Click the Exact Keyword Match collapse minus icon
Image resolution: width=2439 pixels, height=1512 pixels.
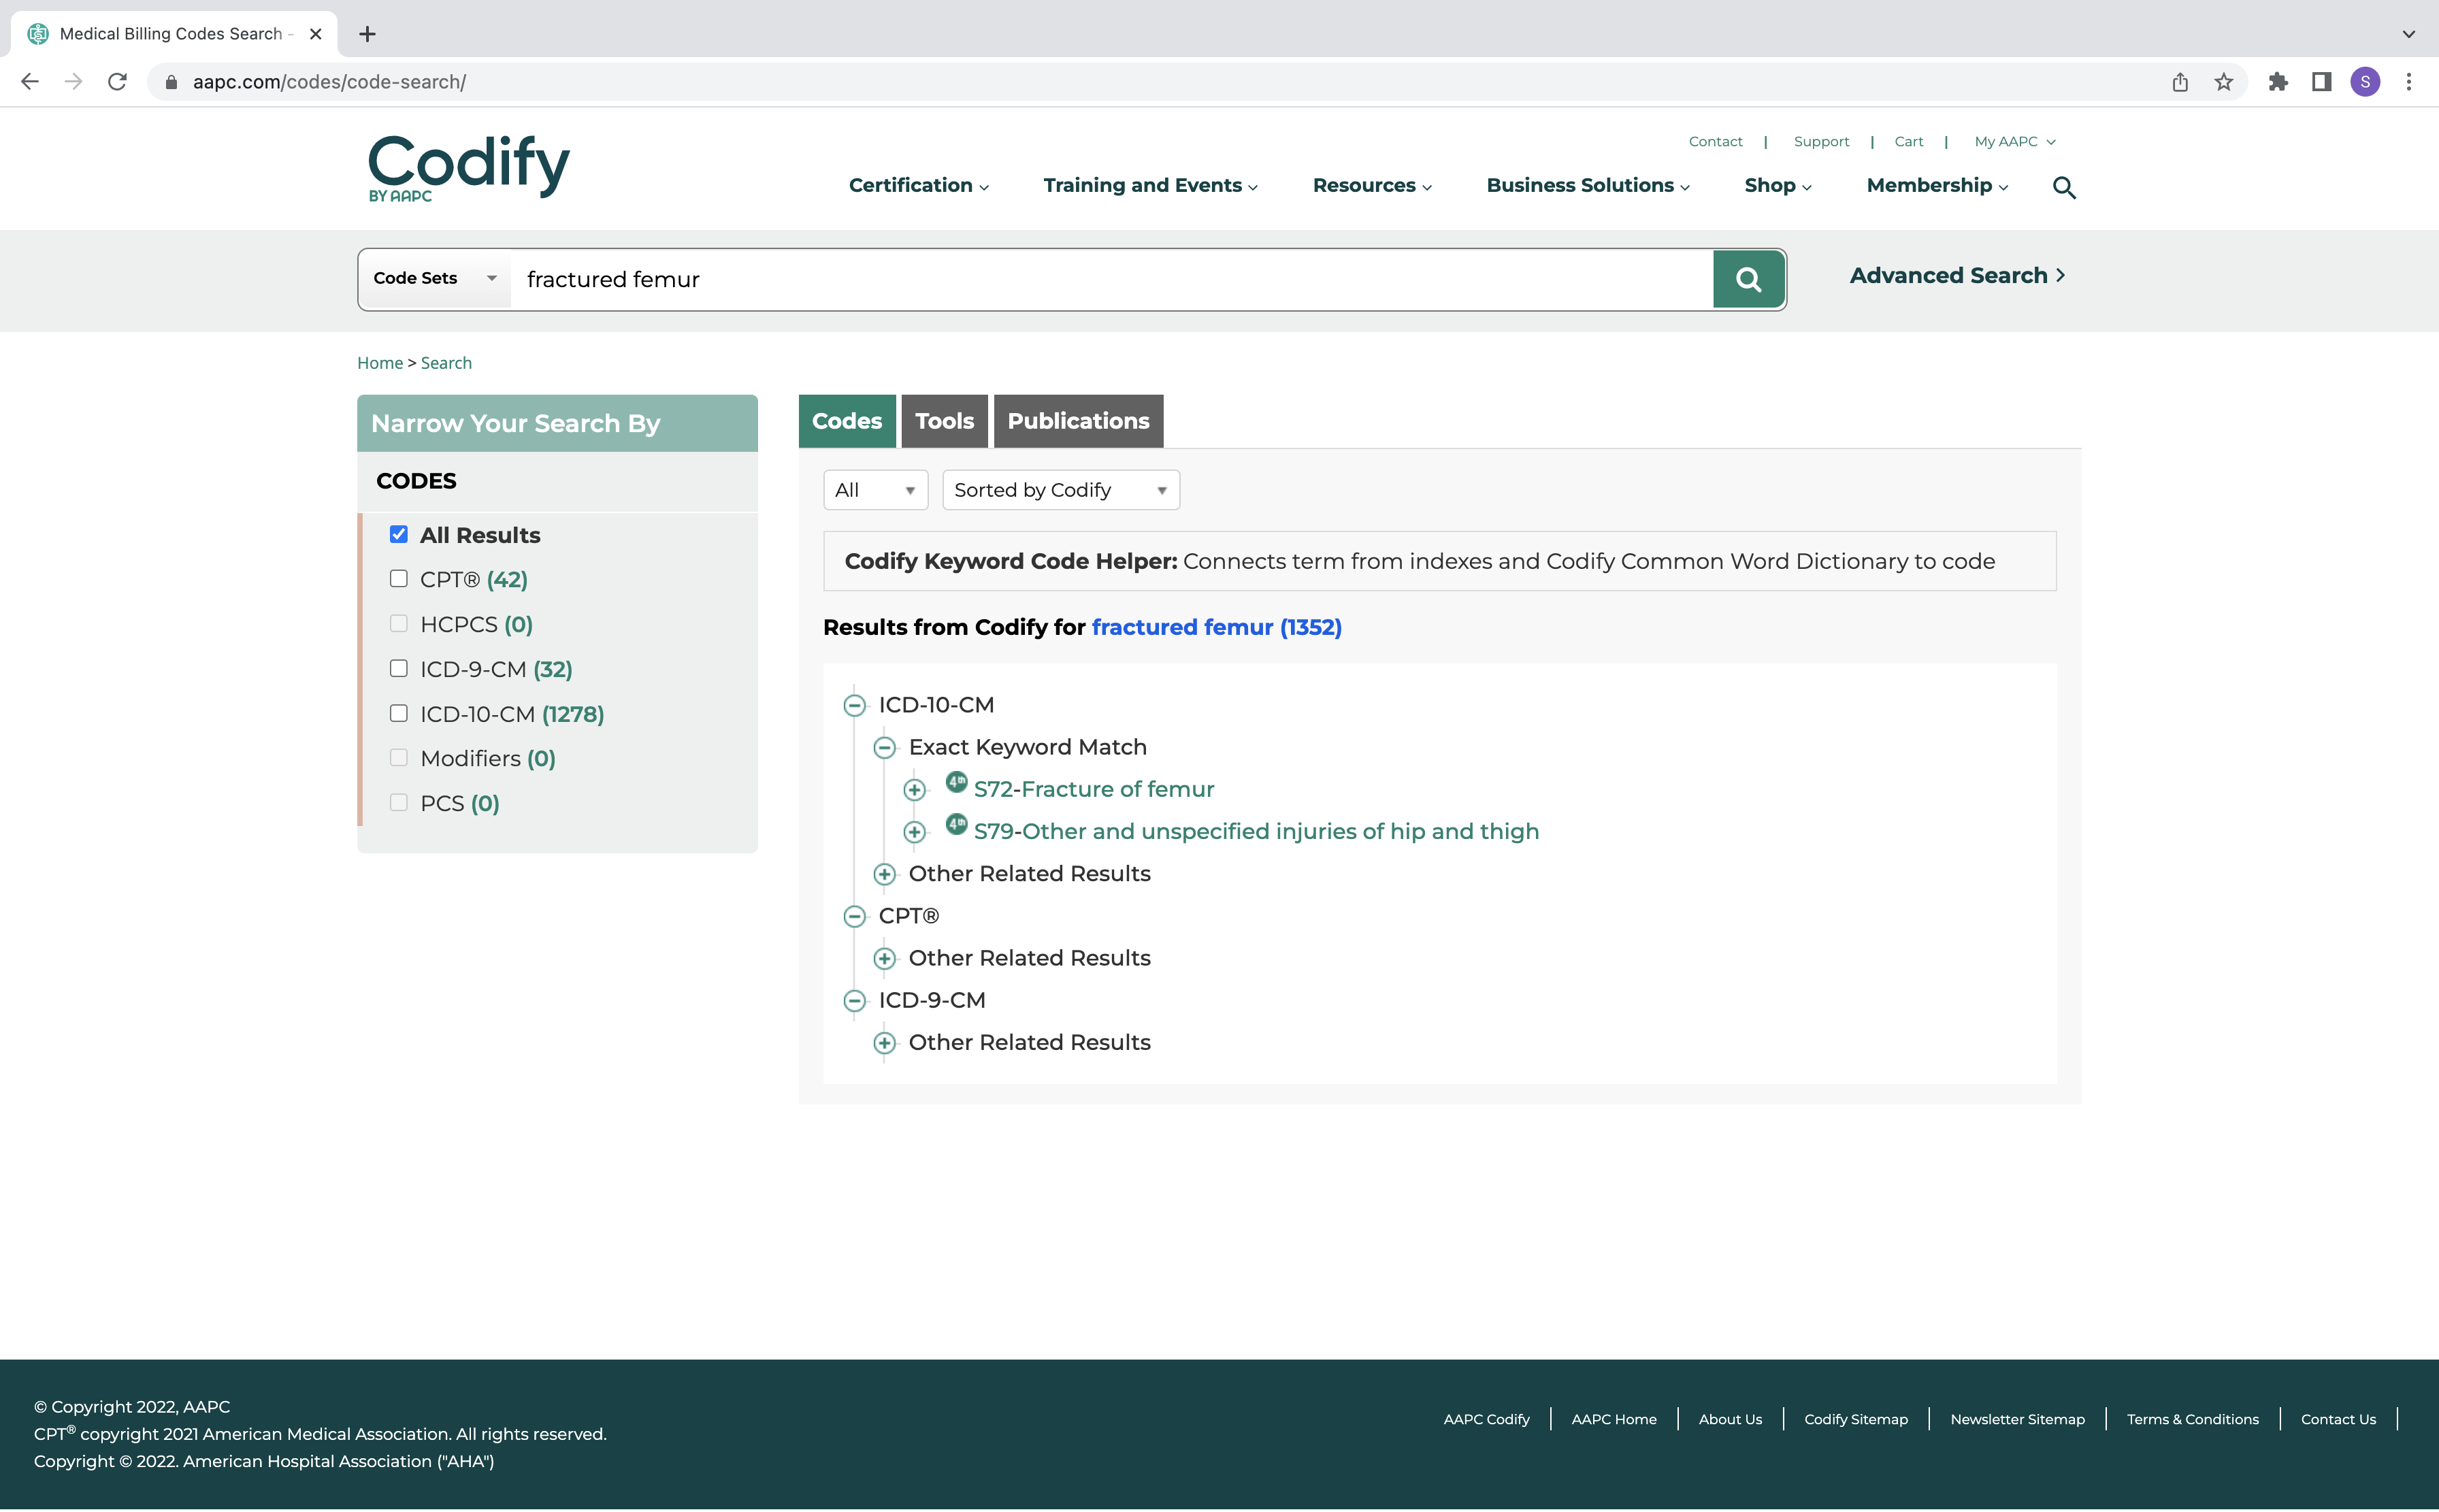pos(885,747)
